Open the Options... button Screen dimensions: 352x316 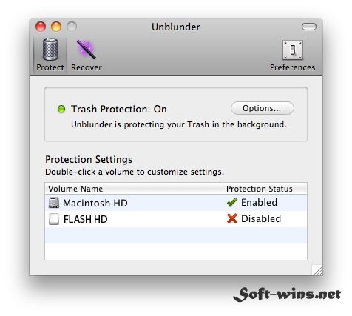(x=263, y=108)
